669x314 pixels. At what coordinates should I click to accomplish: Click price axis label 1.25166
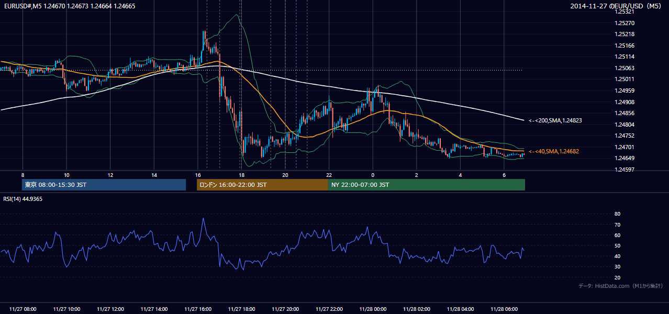click(625, 46)
